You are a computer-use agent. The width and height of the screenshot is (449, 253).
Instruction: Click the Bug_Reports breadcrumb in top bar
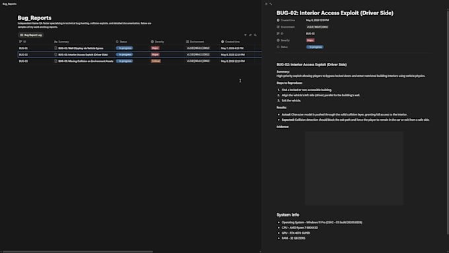pos(9,4)
